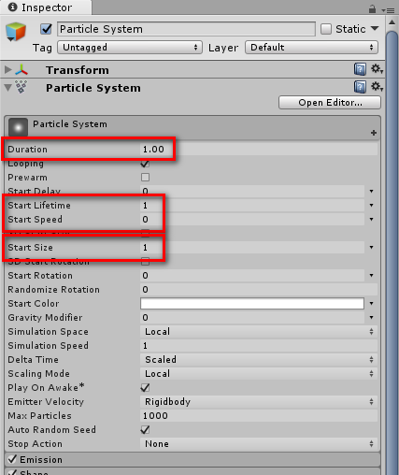Open the Layer dropdown showing Default
This screenshot has width=399, height=475.
tap(311, 48)
